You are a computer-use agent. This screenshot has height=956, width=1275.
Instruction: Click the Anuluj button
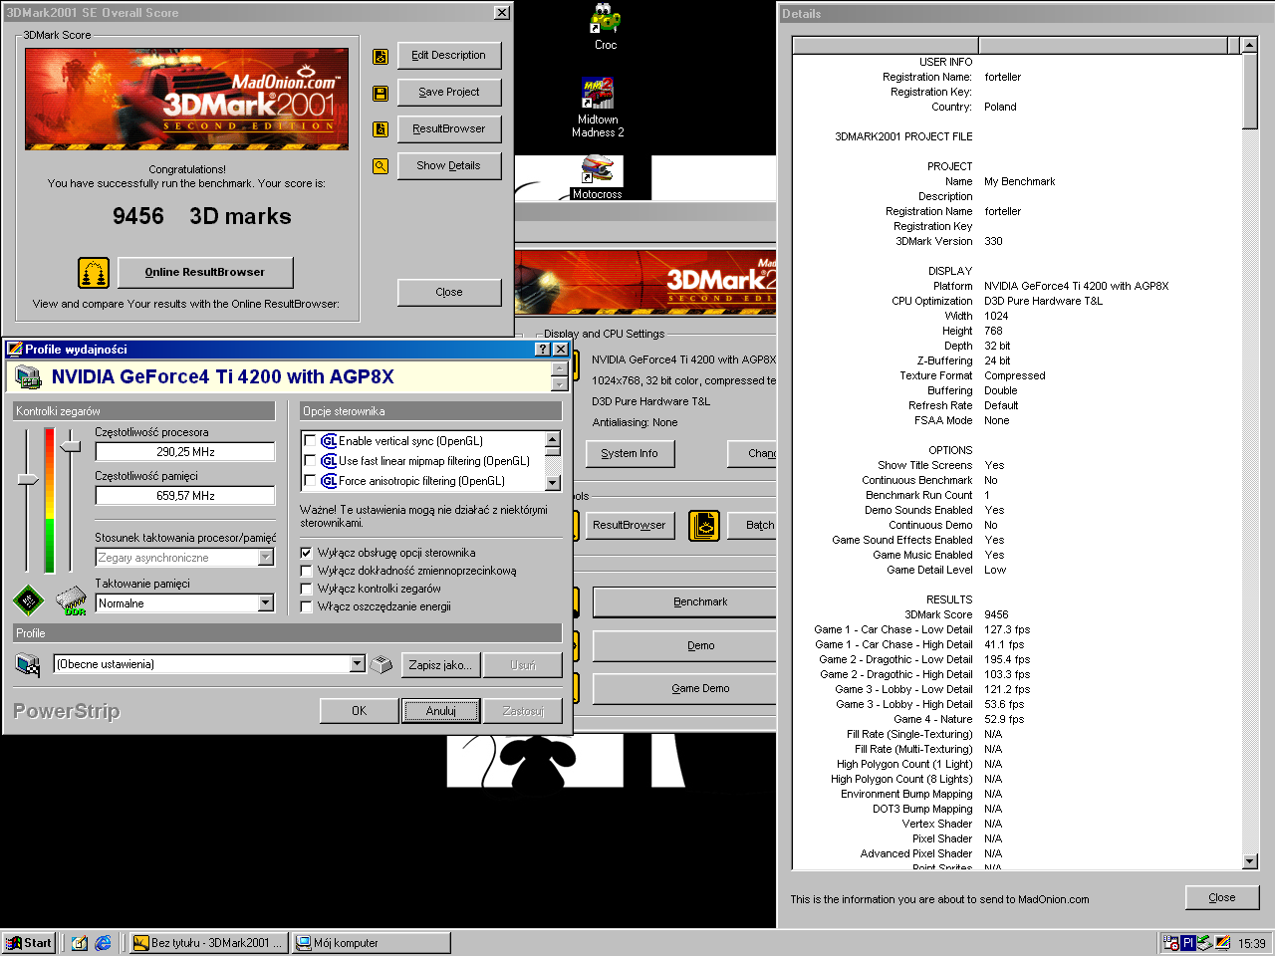(441, 711)
